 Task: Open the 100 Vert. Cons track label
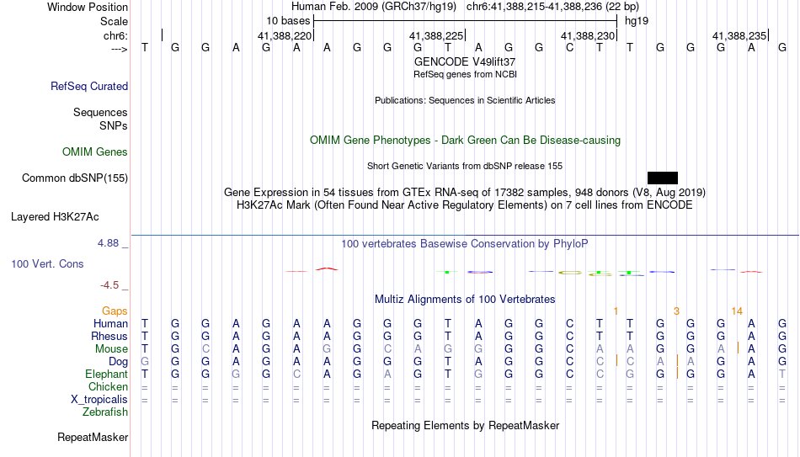pyautogui.click(x=47, y=263)
